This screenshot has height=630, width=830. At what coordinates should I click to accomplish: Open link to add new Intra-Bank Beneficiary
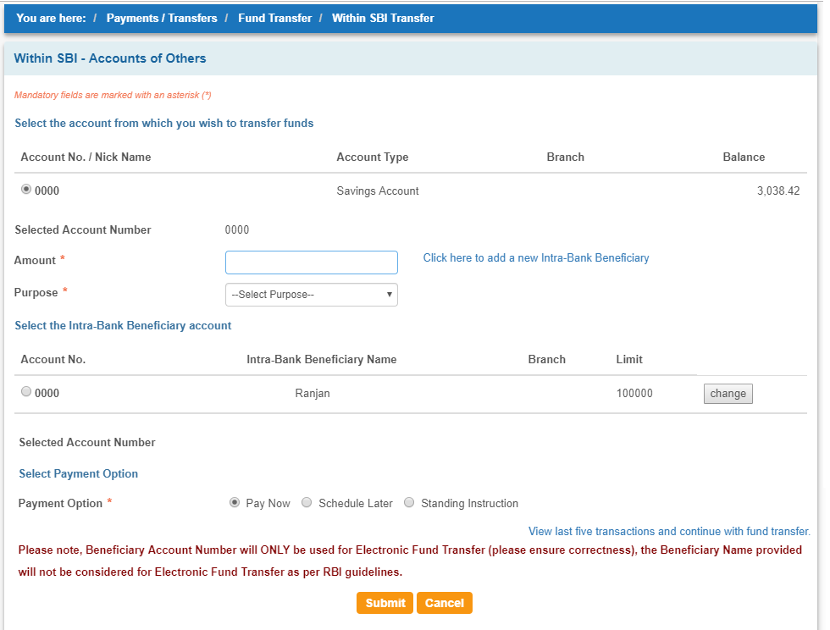tap(535, 257)
